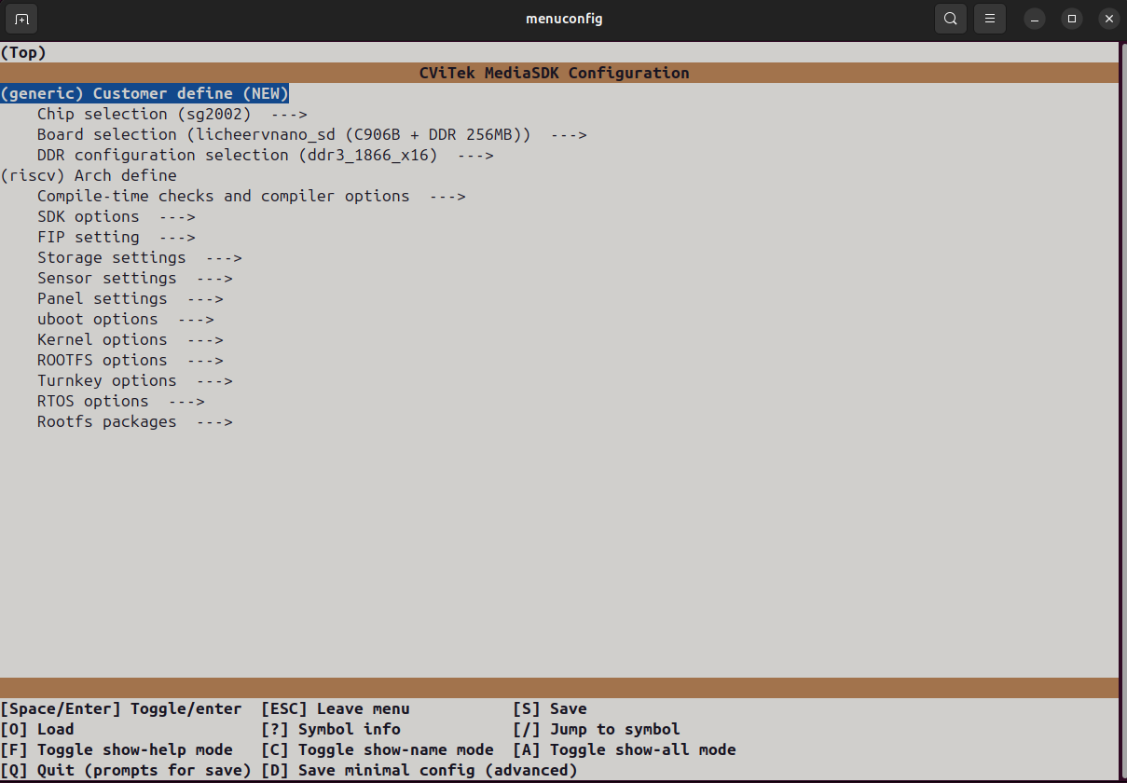
Task: Enter the Sensor settings submenu
Action: coord(135,278)
